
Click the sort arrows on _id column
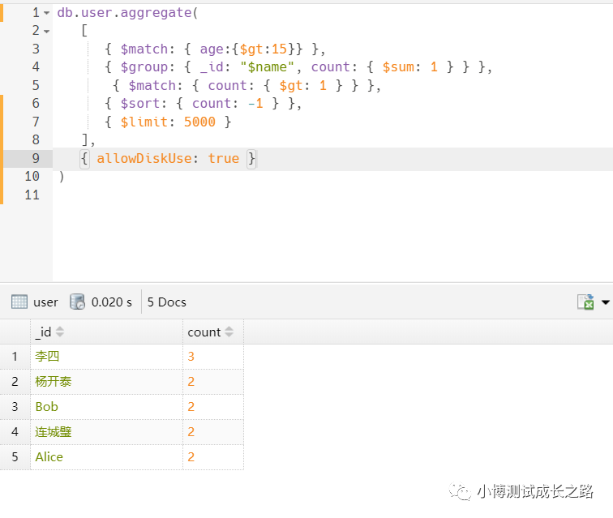coord(60,332)
